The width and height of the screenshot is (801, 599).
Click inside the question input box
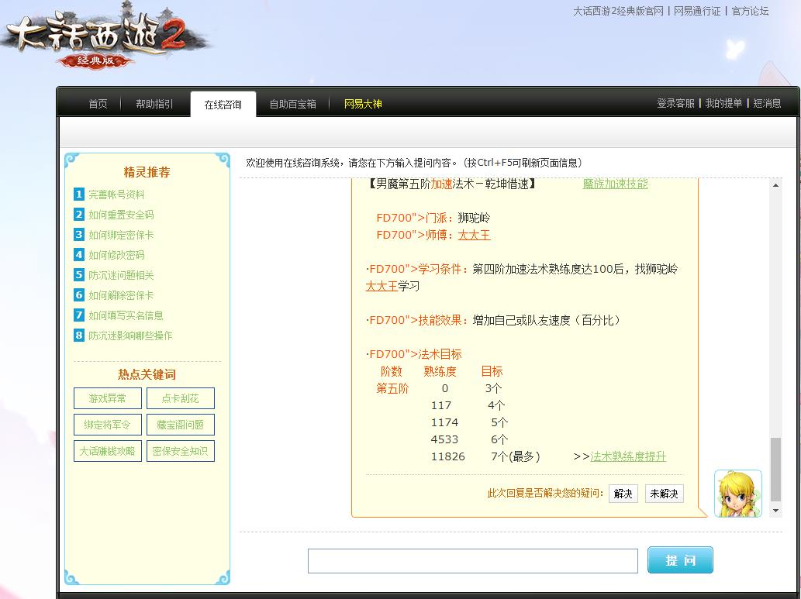tap(473, 560)
